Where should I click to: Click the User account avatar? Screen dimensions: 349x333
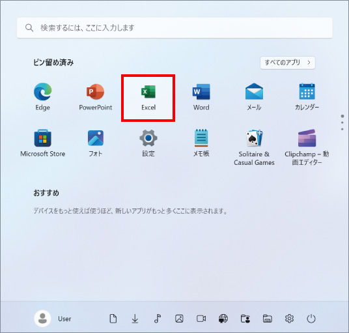(42, 319)
